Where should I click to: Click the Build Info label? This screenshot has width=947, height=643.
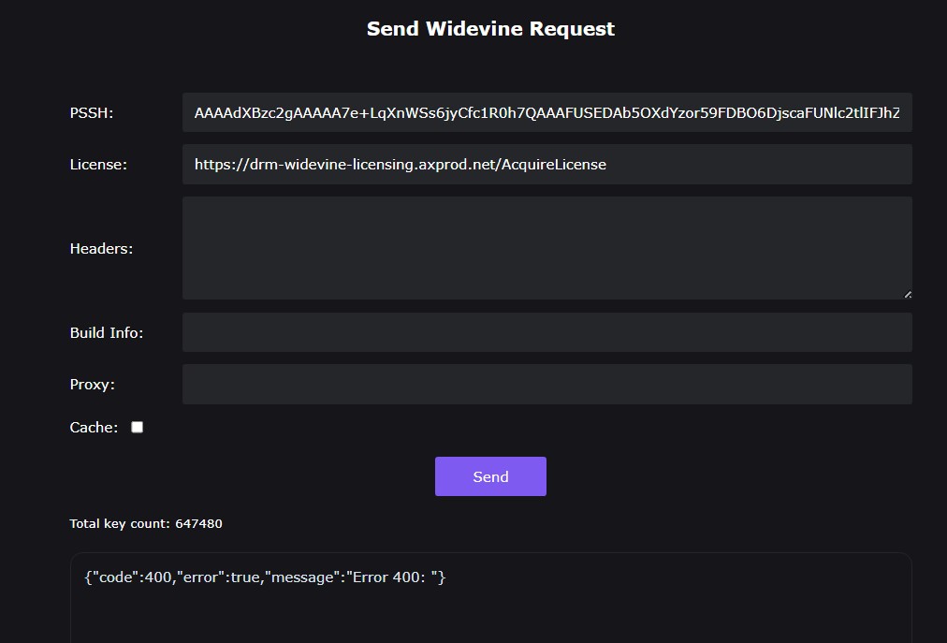107,333
